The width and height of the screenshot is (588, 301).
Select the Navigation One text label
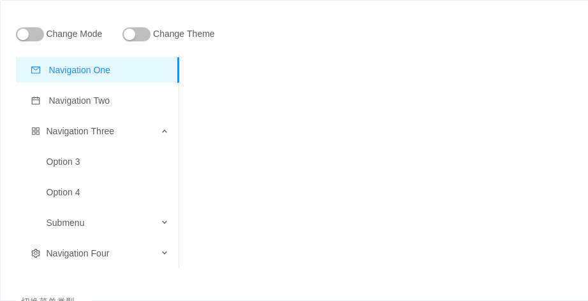[80, 70]
